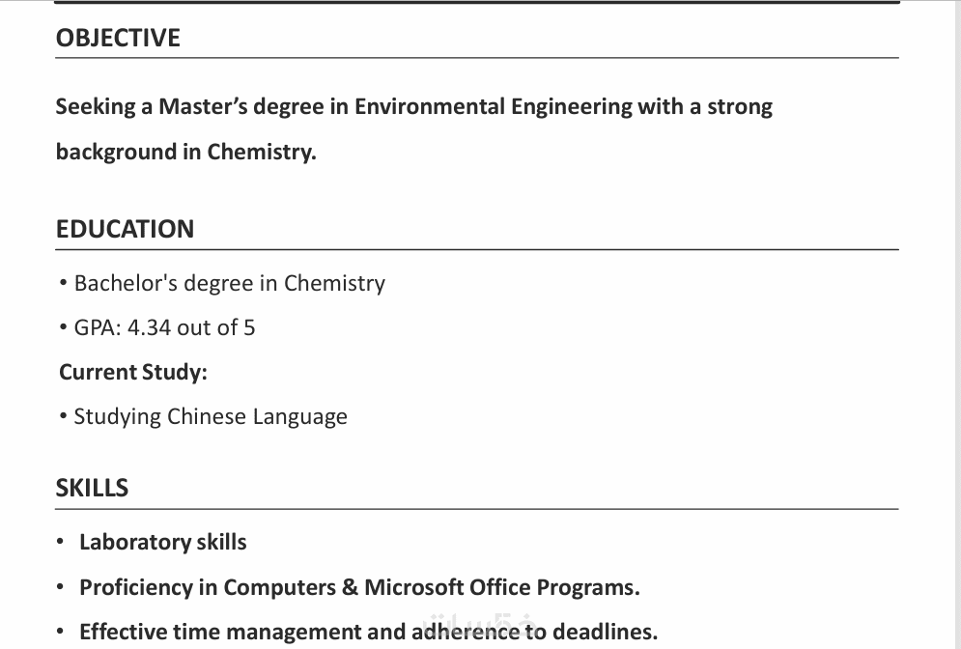
Task: Click the 'Studying Chinese Language' bullet
Action: click(x=211, y=416)
